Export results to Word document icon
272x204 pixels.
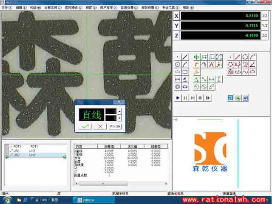(245, 98)
